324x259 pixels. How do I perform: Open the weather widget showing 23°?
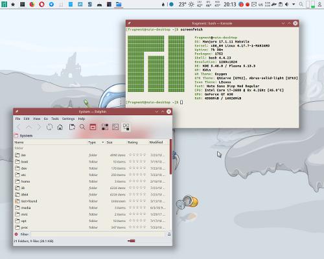pyautogui.click(x=187, y=5)
